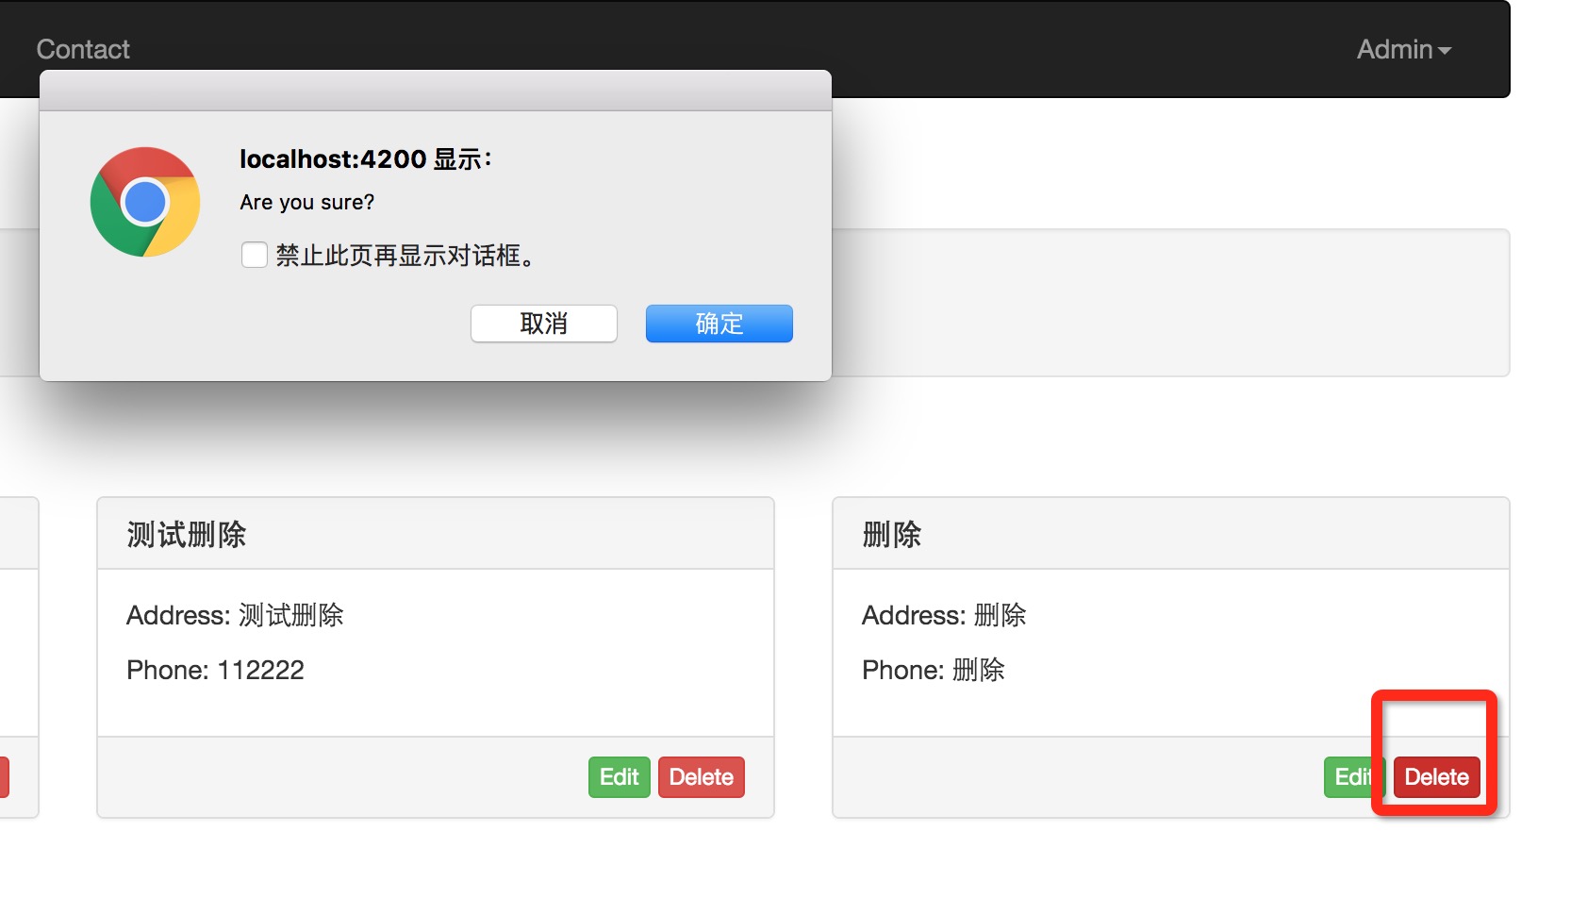Click Address: 测试删除 text
The image size is (1571, 898).
click(235, 615)
